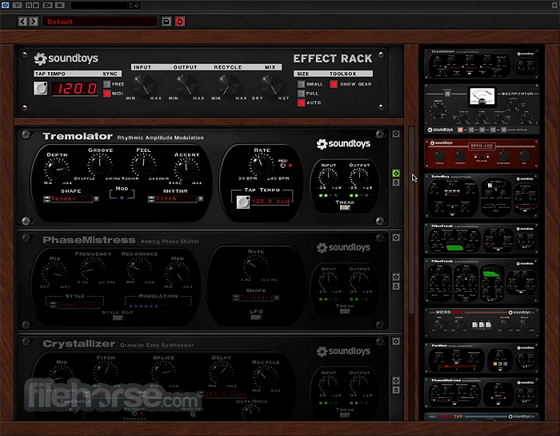Select Decapitator from the gear list
Viewport: 560px width, 436px height.
(482, 109)
